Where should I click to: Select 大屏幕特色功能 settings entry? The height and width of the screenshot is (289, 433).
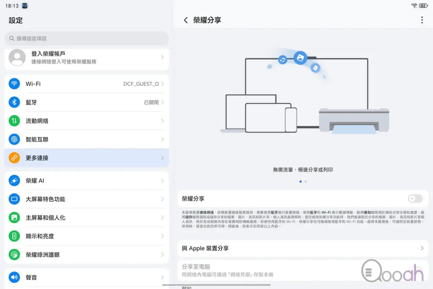87,199
